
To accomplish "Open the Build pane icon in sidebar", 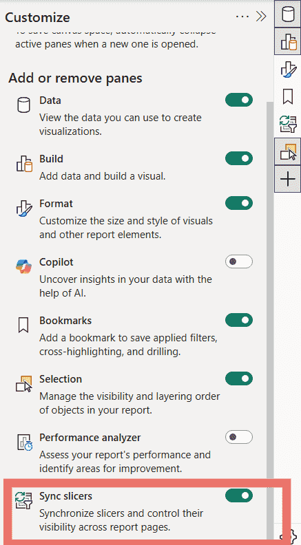I will [x=288, y=41].
